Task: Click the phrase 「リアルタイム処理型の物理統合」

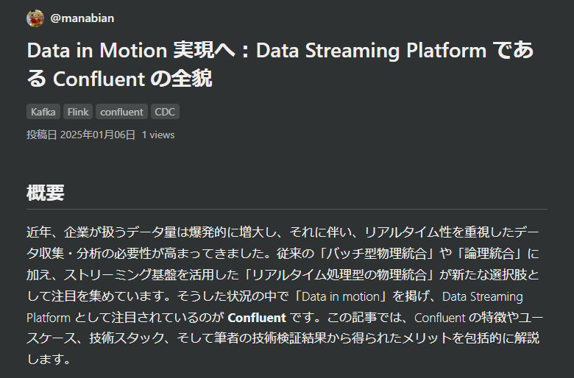Action: 338,275
